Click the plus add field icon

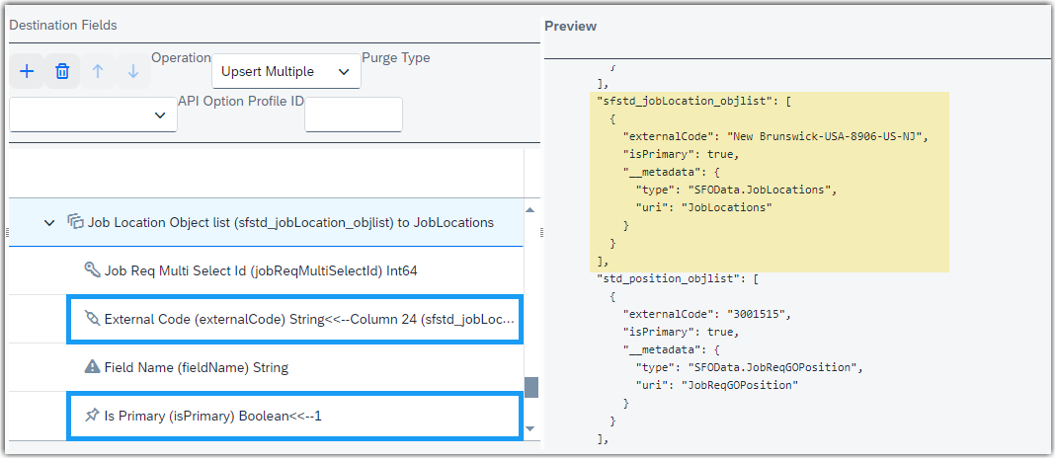point(27,71)
